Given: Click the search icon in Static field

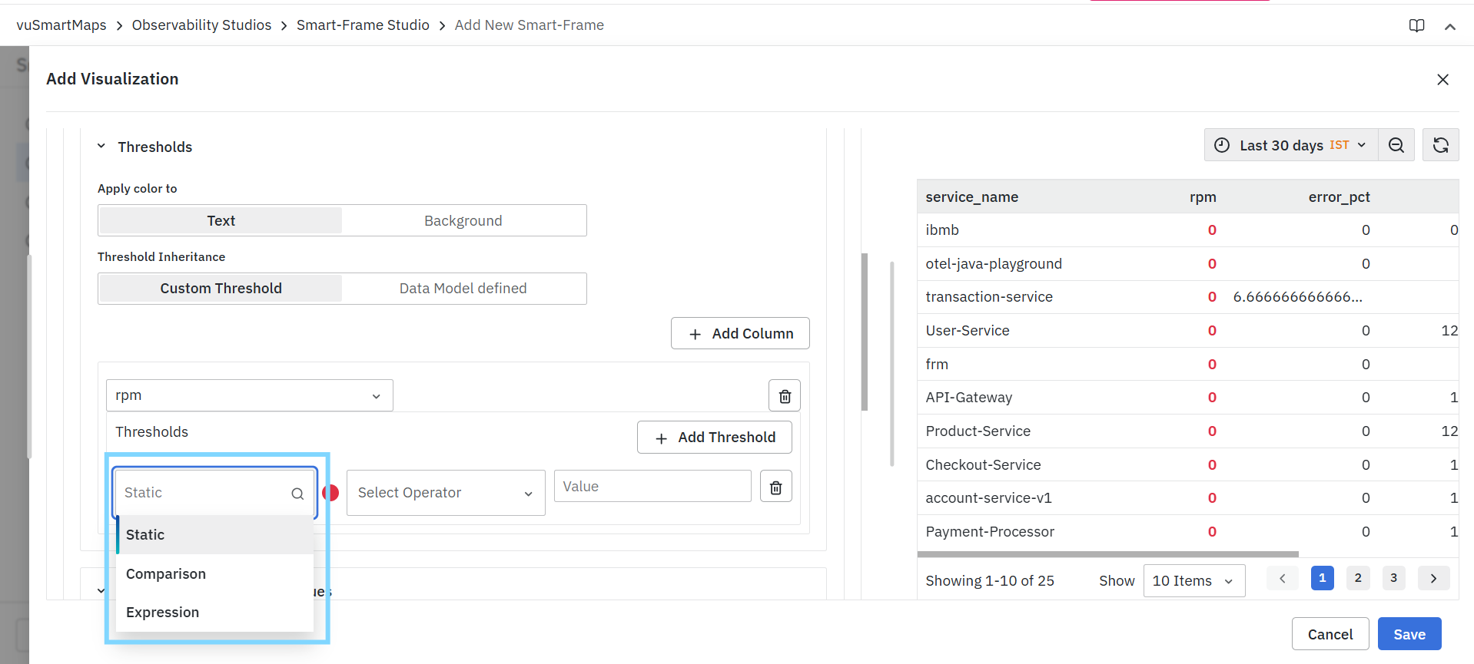Looking at the screenshot, I should [x=297, y=494].
